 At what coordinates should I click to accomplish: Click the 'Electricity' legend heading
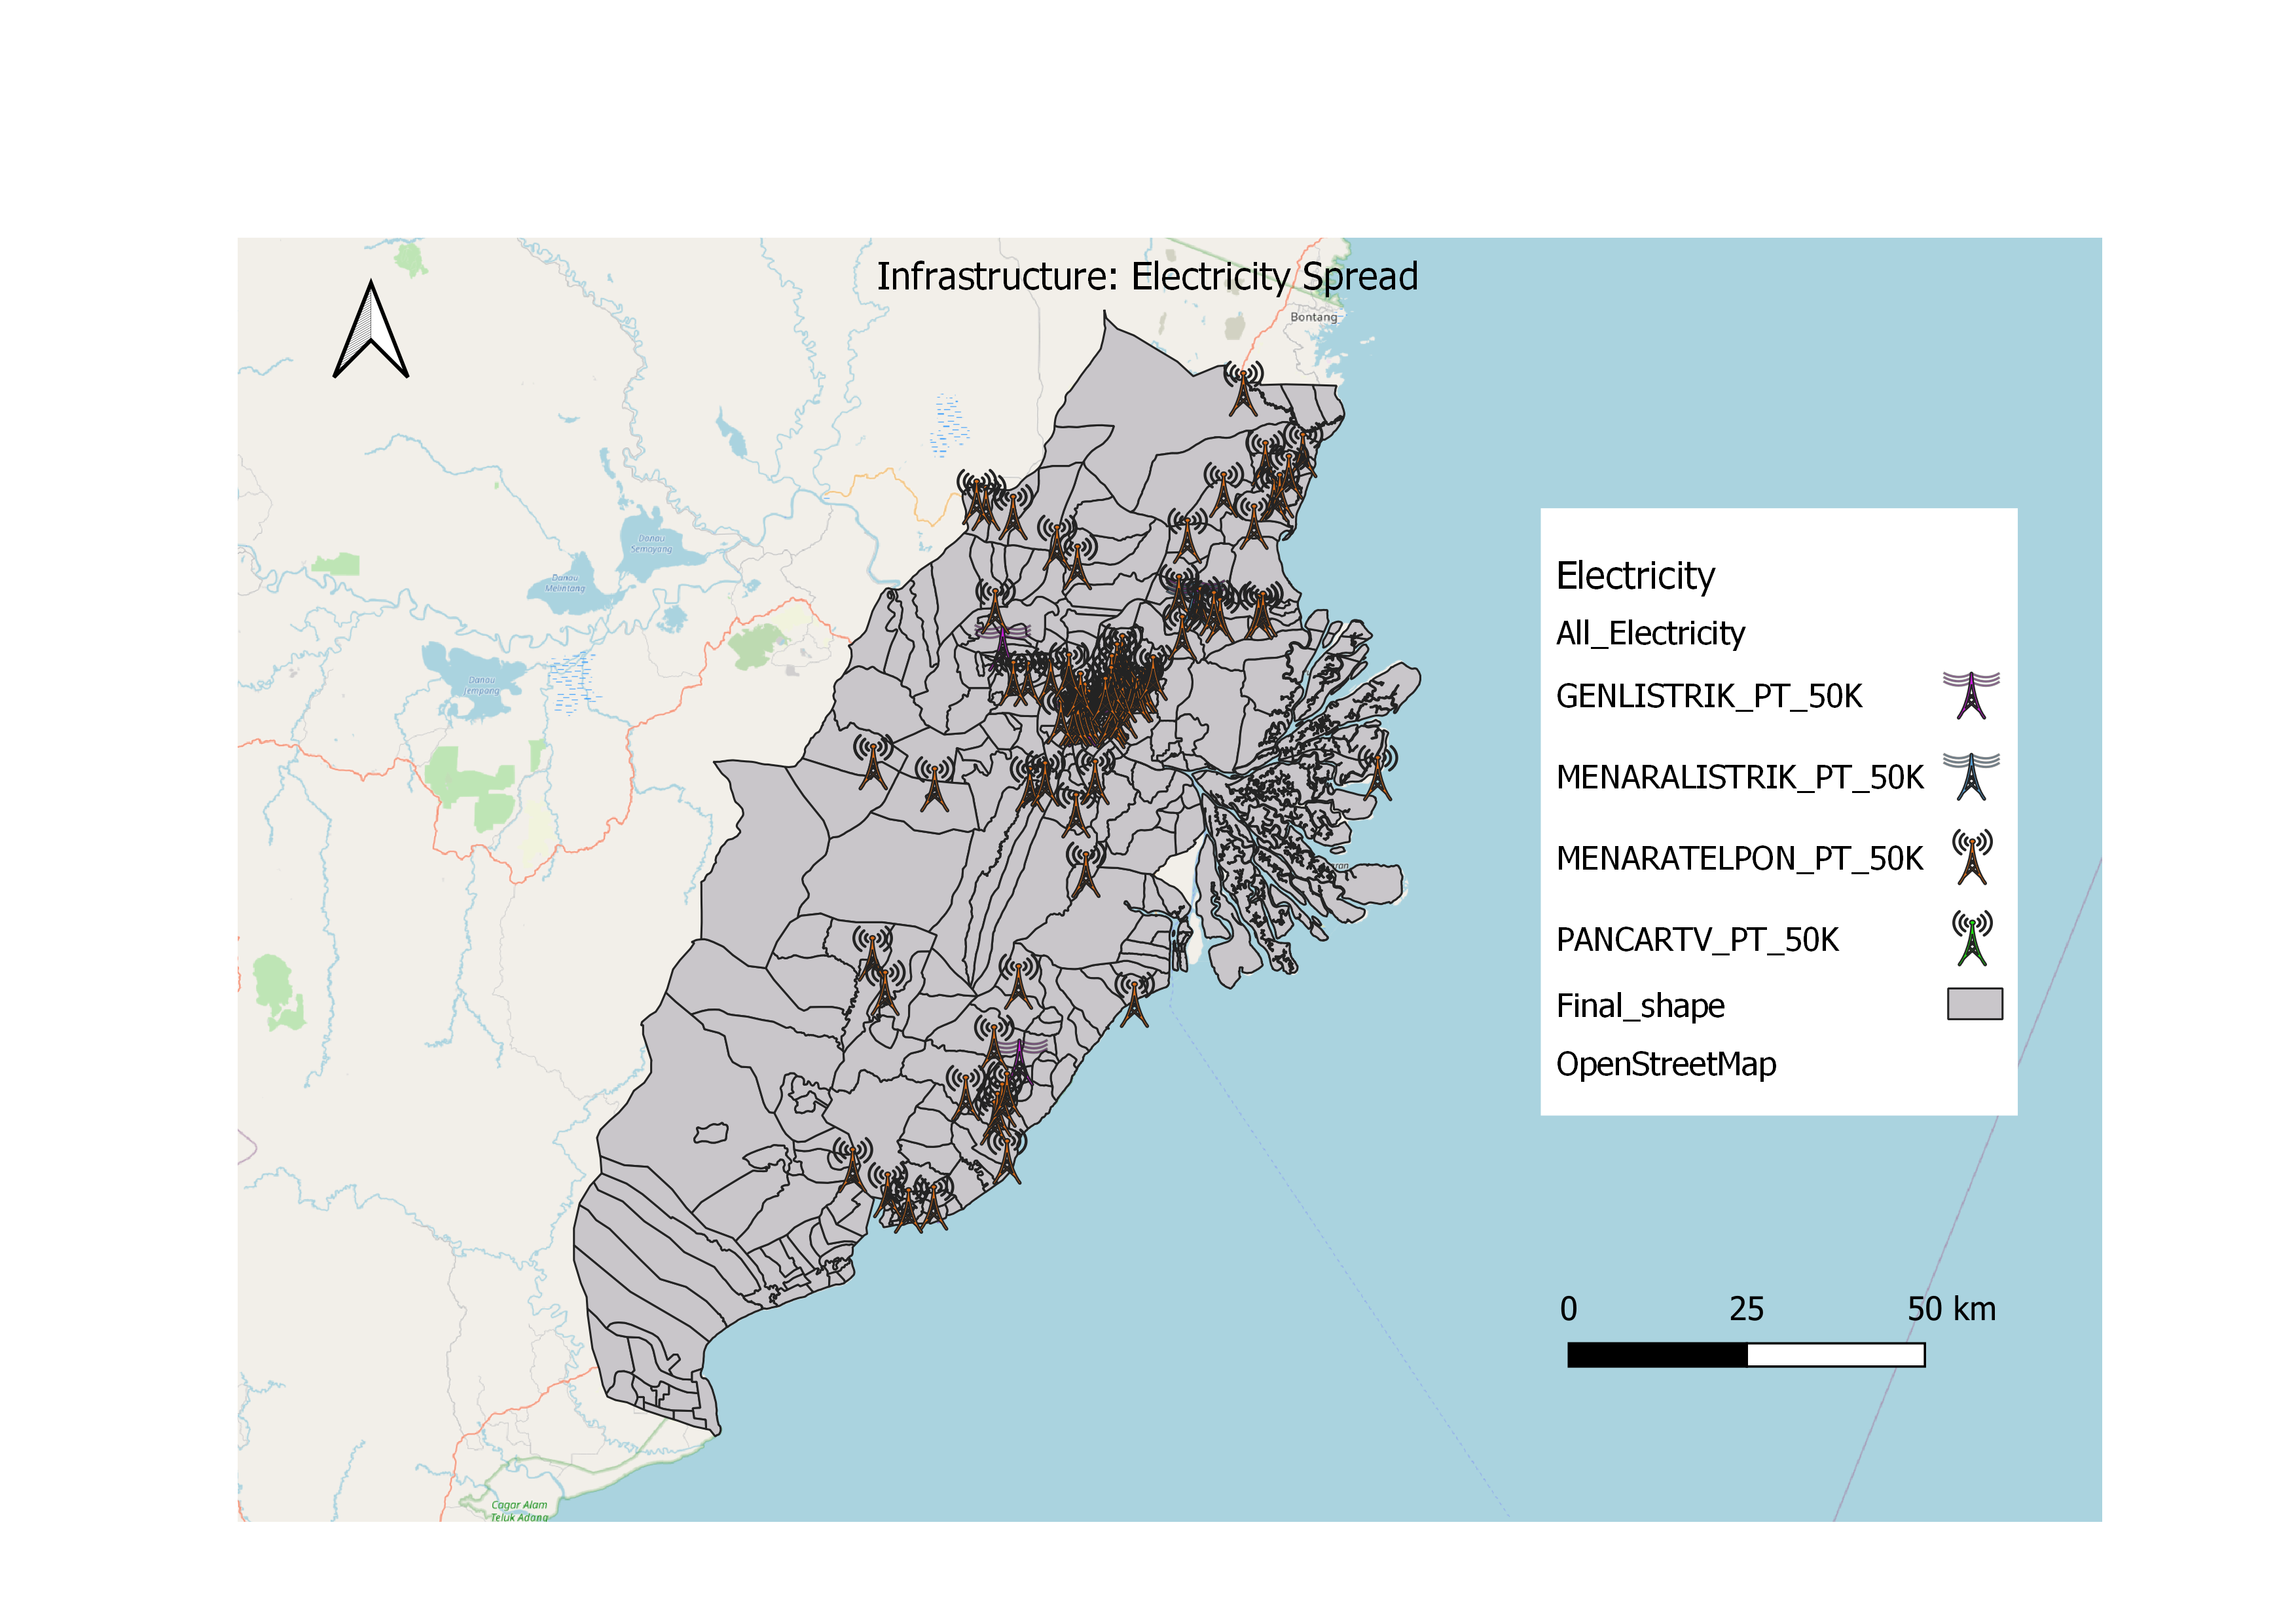coord(1635,576)
